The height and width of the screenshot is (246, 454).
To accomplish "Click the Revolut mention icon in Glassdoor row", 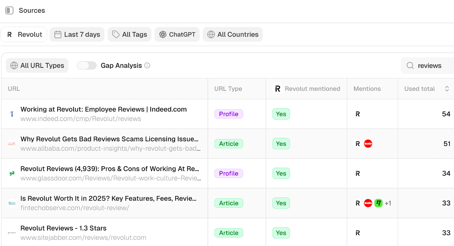I will pos(358,173).
